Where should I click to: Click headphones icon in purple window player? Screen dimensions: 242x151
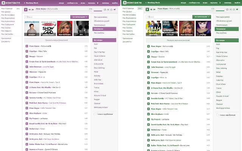(x=111, y=9)
